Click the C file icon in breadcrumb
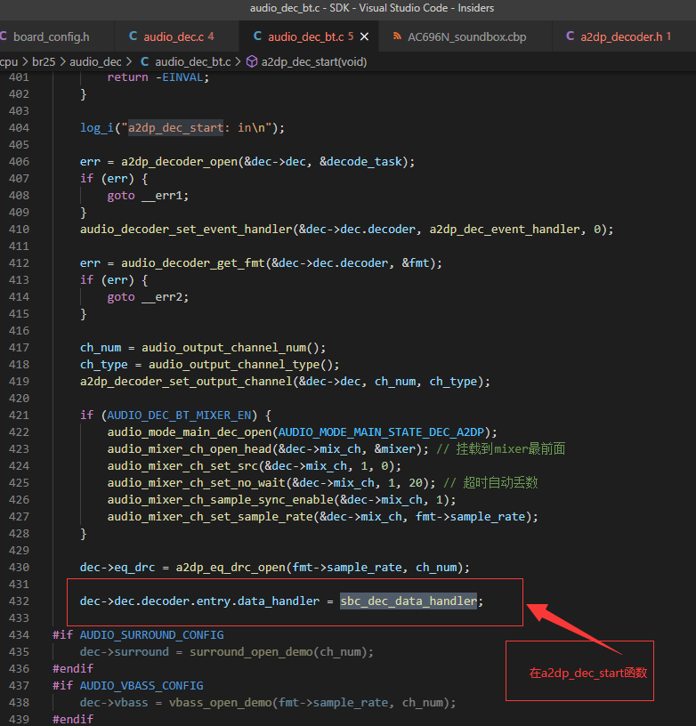This screenshot has height=726, width=696. (x=144, y=61)
